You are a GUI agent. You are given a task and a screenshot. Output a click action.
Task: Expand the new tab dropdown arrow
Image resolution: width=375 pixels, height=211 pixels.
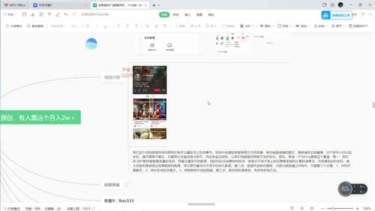tap(159, 5)
